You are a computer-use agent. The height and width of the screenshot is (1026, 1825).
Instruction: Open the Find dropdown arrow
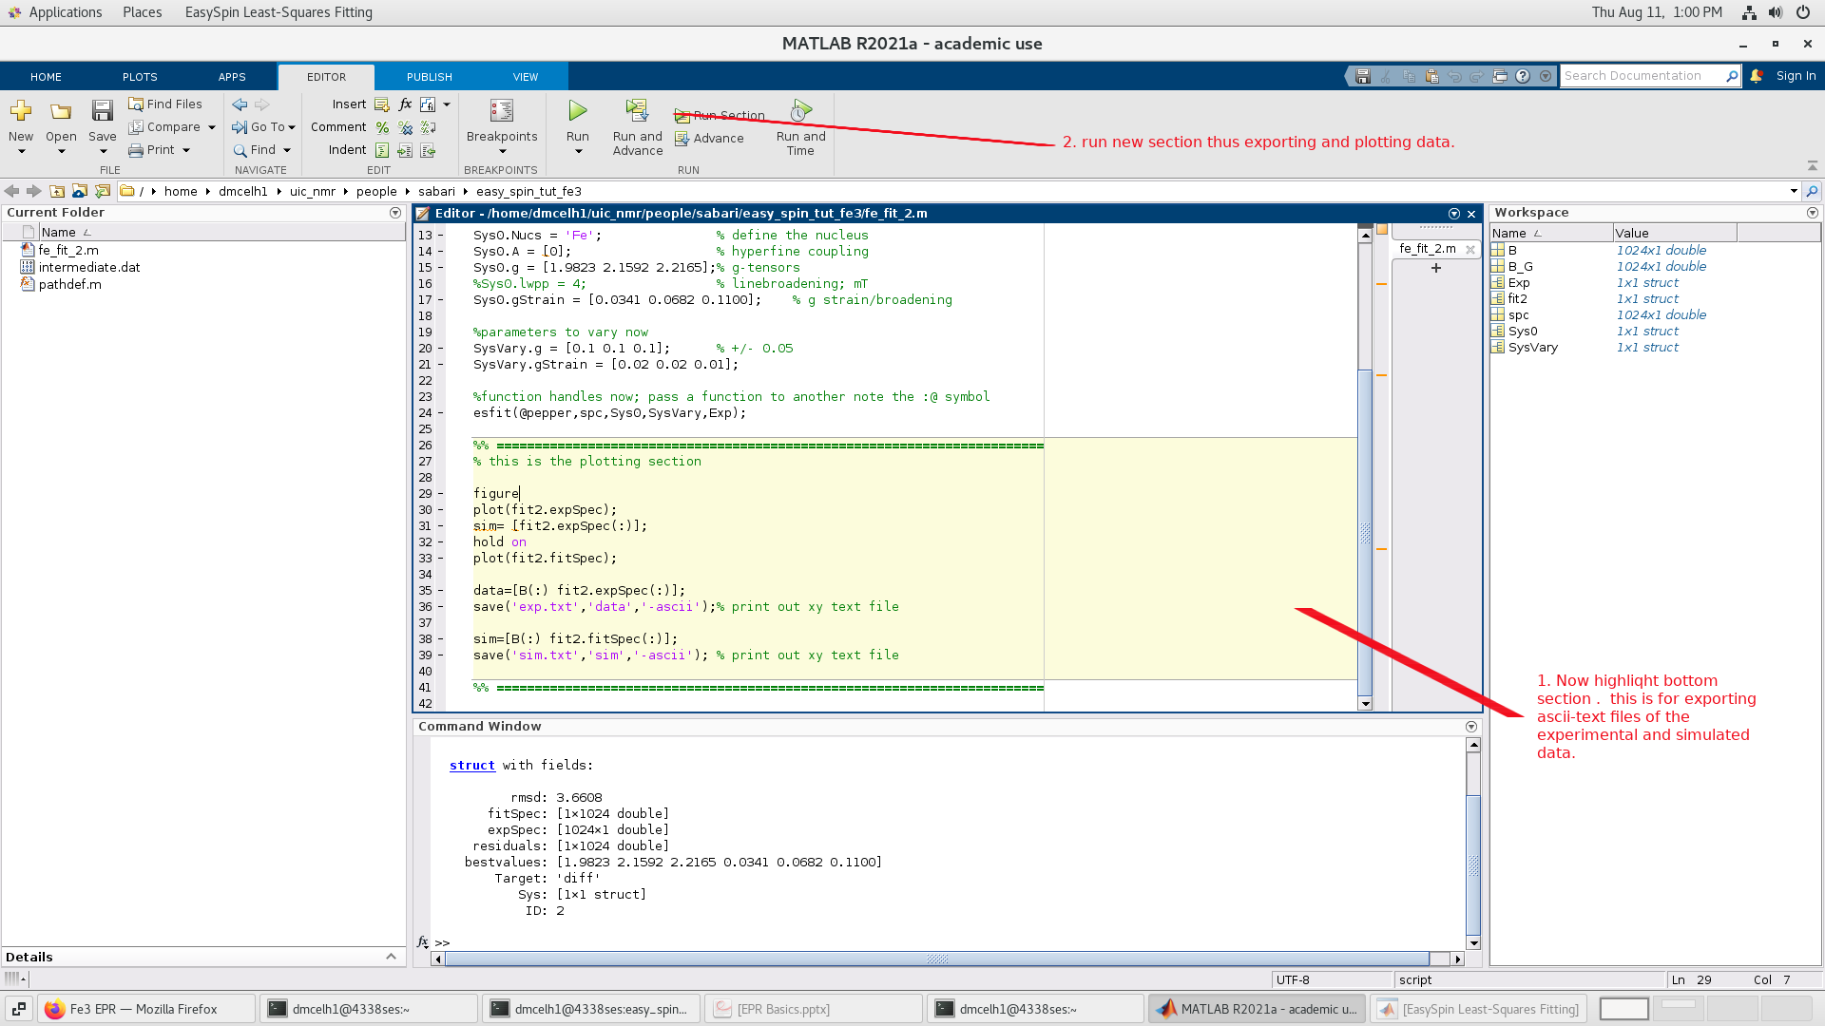click(x=287, y=150)
